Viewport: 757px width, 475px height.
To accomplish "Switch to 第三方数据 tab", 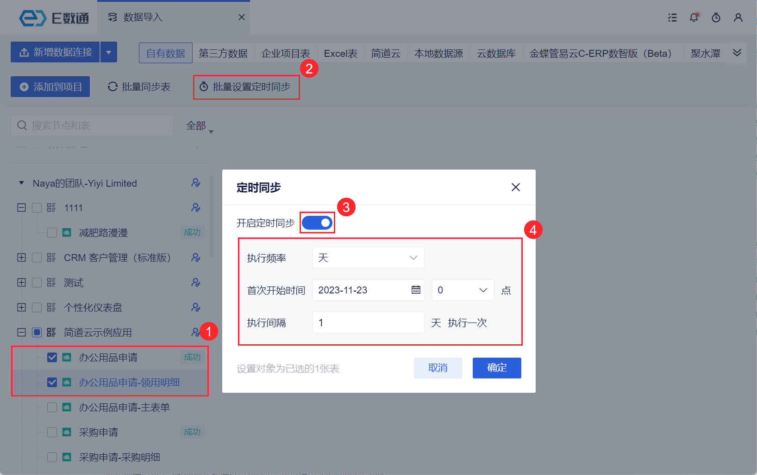I will [x=223, y=53].
